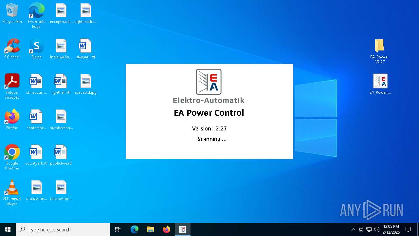The image size is (419, 236).
Task: Open Firefox from the taskbar
Action: coord(167,229)
